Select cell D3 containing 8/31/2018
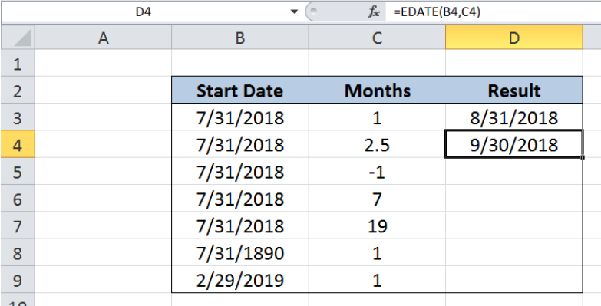 514,117
